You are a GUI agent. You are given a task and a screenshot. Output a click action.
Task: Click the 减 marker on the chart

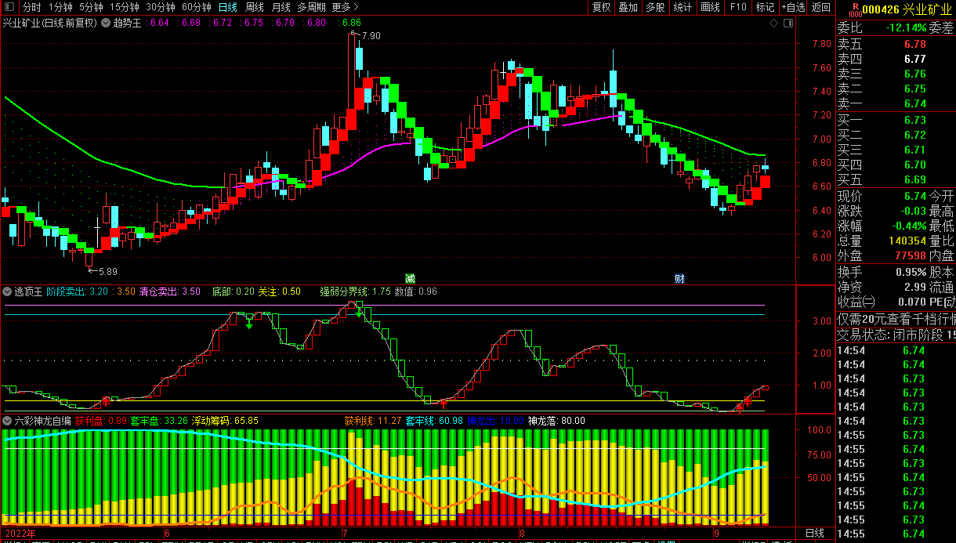410,279
